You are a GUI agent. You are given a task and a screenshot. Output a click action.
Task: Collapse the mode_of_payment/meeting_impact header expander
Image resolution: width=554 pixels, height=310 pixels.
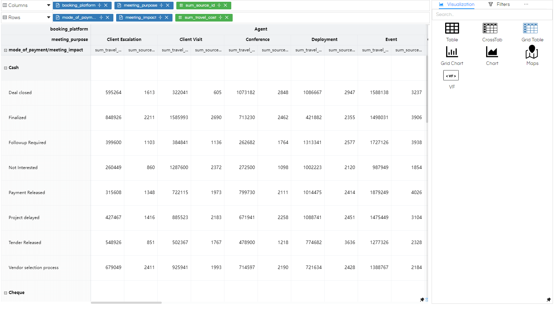pyautogui.click(x=6, y=50)
